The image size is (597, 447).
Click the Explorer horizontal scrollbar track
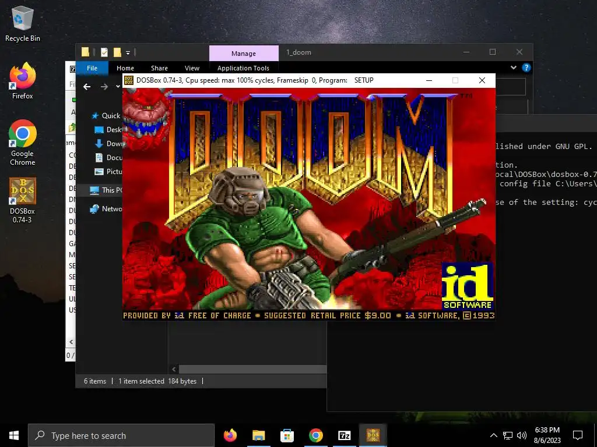[x=253, y=369]
